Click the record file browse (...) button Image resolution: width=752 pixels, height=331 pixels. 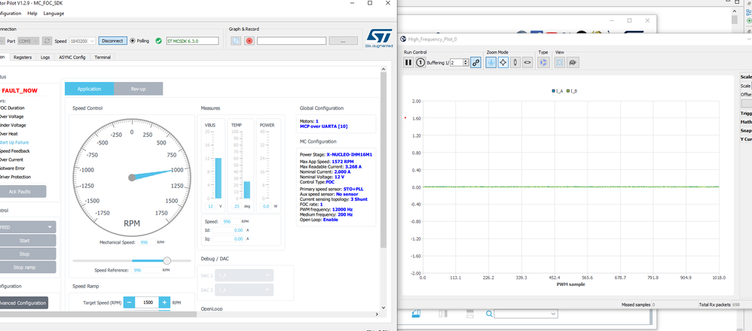click(343, 41)
